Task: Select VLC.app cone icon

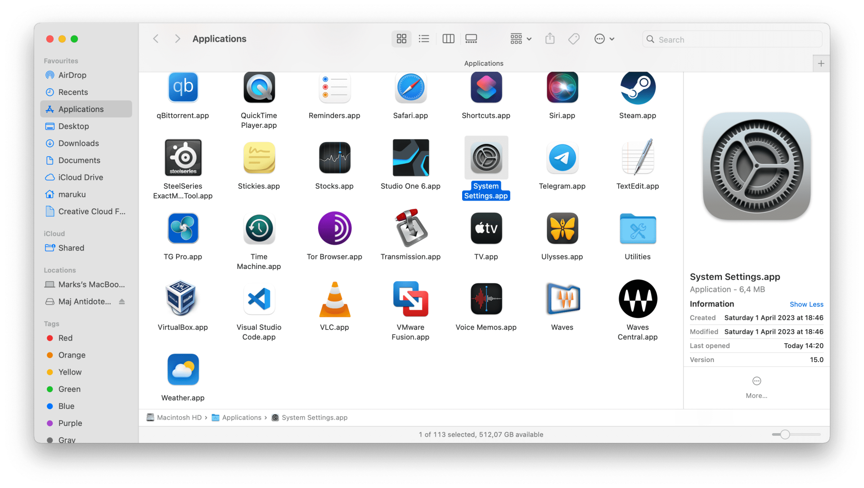Action: pyautogui.click(x=334, y=299)
